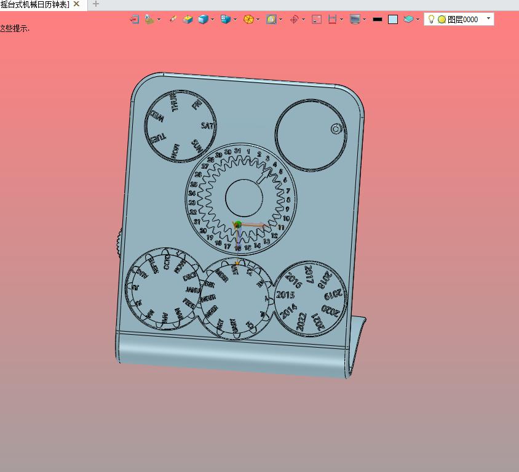The width and height of the screenshot is (519, 472).
Task: Close the 摇台式机械日历钟表 tab
Action: pos(76,4)
